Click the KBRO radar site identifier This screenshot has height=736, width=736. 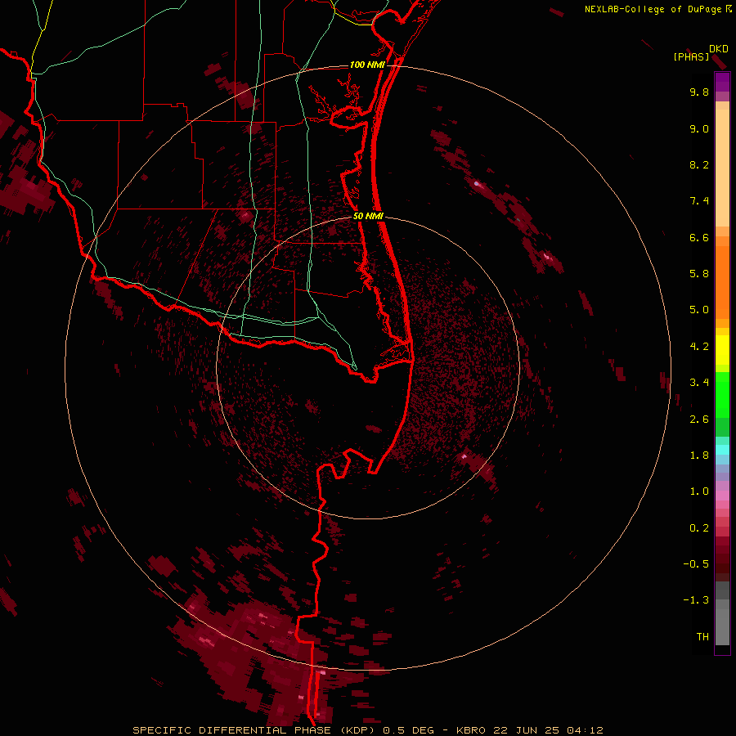[x=473, y=730]
